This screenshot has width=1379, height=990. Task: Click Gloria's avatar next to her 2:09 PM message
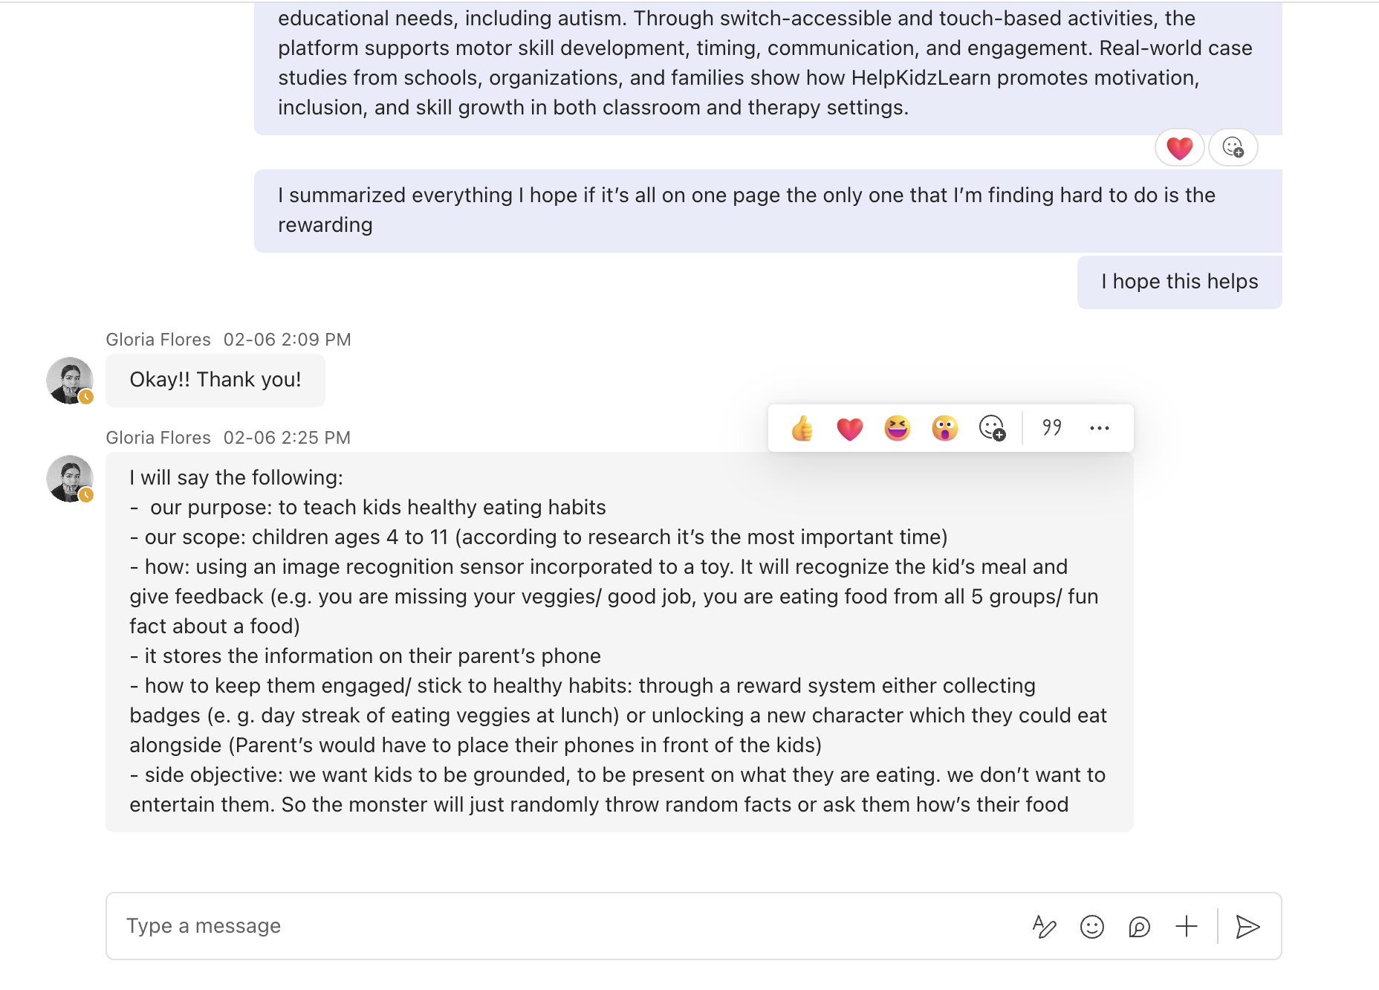coord(69,381)
